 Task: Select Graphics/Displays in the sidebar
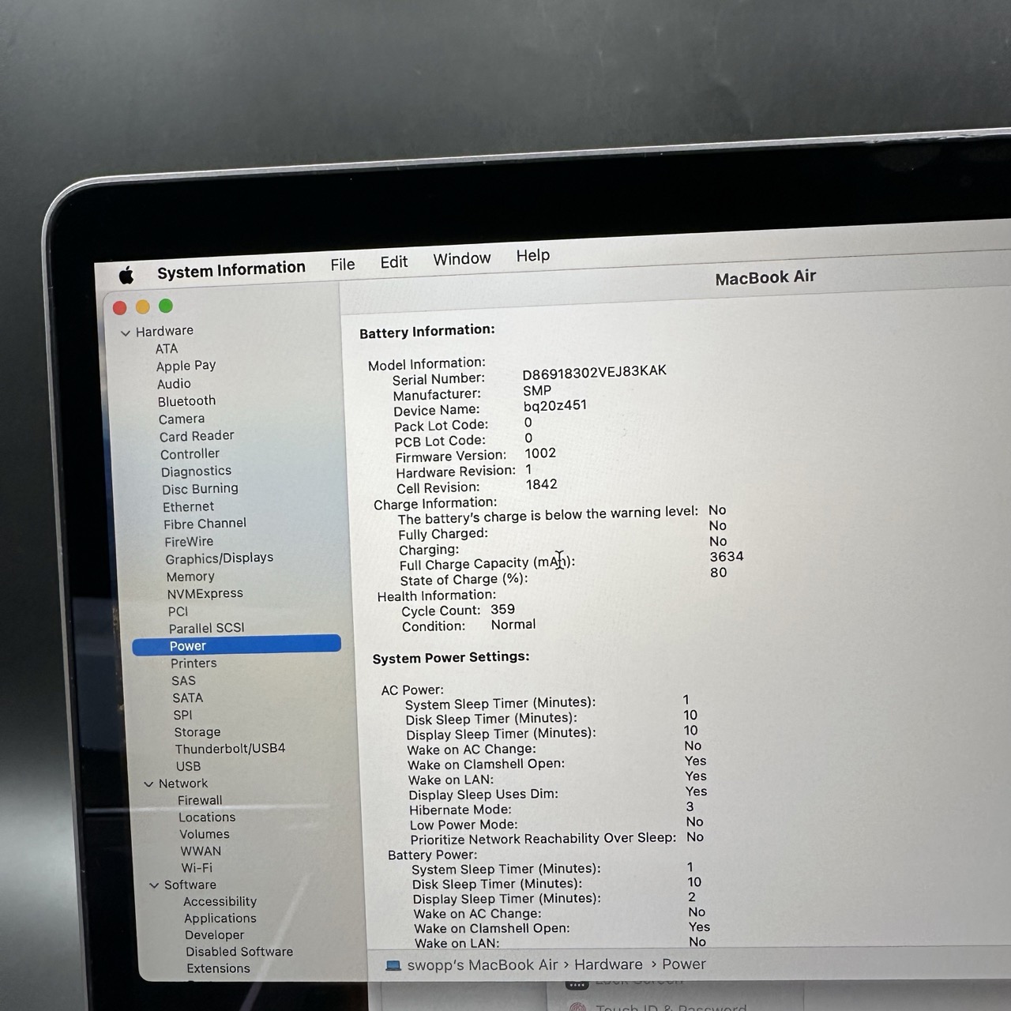click(219, 558)
